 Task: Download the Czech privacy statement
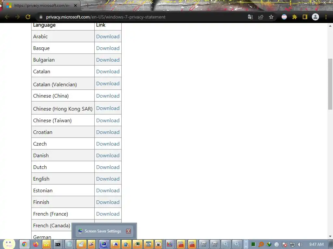108,144
